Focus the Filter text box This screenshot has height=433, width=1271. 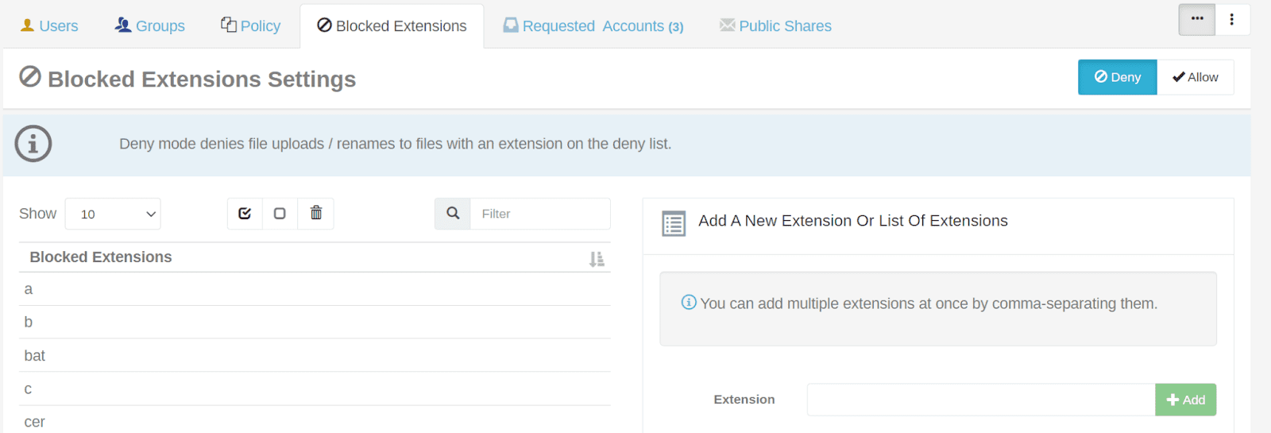540,214
